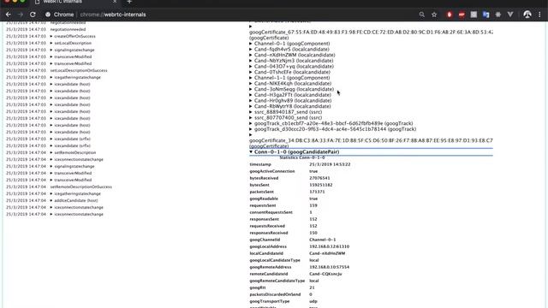Bookmark this page with the star icon
Viewport: 548px width, 308px height.
[434, 15]
